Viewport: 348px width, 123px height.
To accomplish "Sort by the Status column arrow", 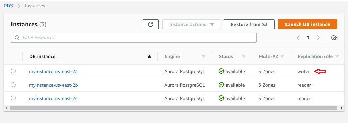I will (244, 56).
